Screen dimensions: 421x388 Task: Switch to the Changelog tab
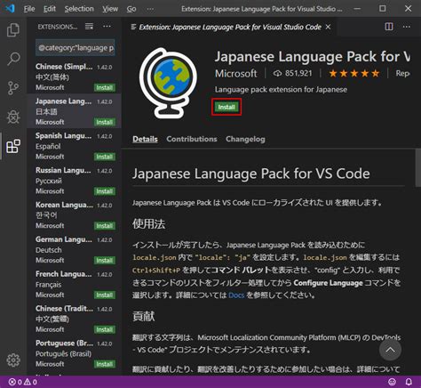[245, 139]
